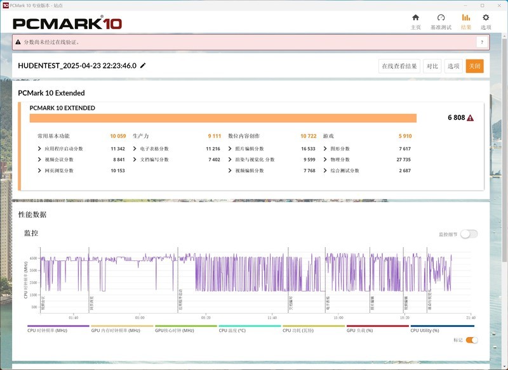Expand 电子表格分数 row
The height and width of the screenshot is (370, 508).
135,149
